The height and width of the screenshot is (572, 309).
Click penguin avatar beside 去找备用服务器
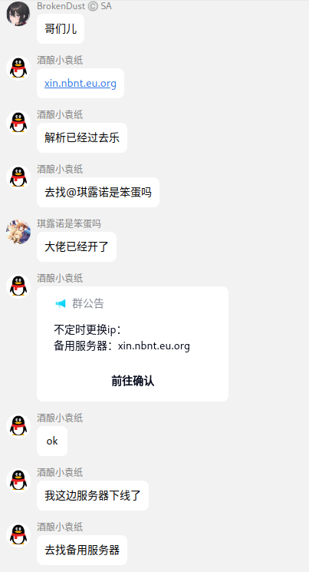click(x=18, y=535)
